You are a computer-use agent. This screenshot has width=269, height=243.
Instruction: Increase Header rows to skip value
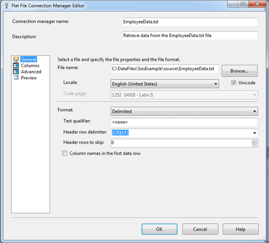[x=255, y=141]
